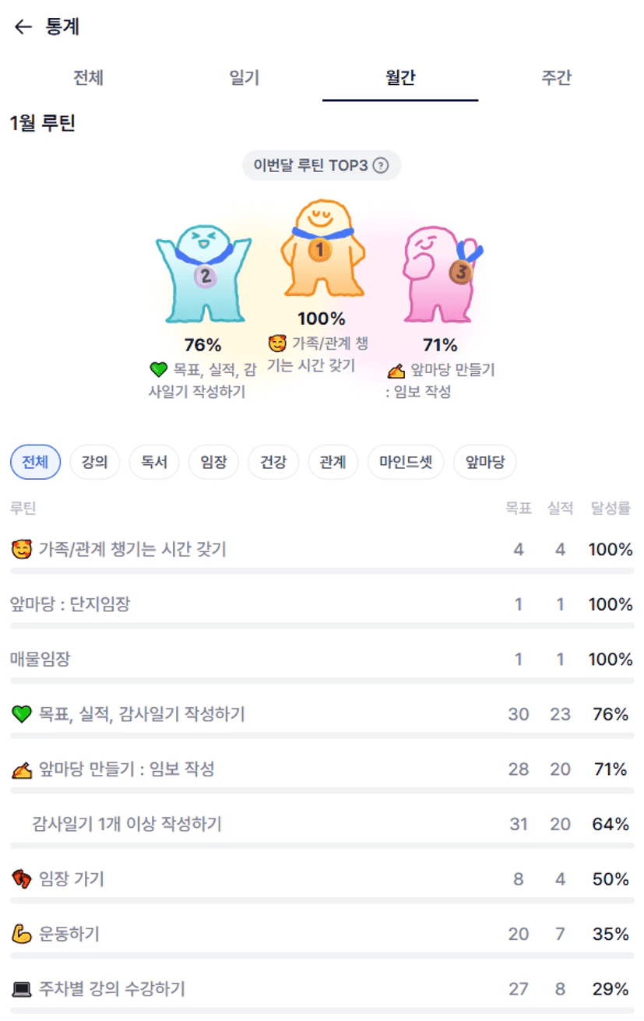Click the 달성률 column header
The height and width of the screenshot is (1021, 644).
[611, 509]
